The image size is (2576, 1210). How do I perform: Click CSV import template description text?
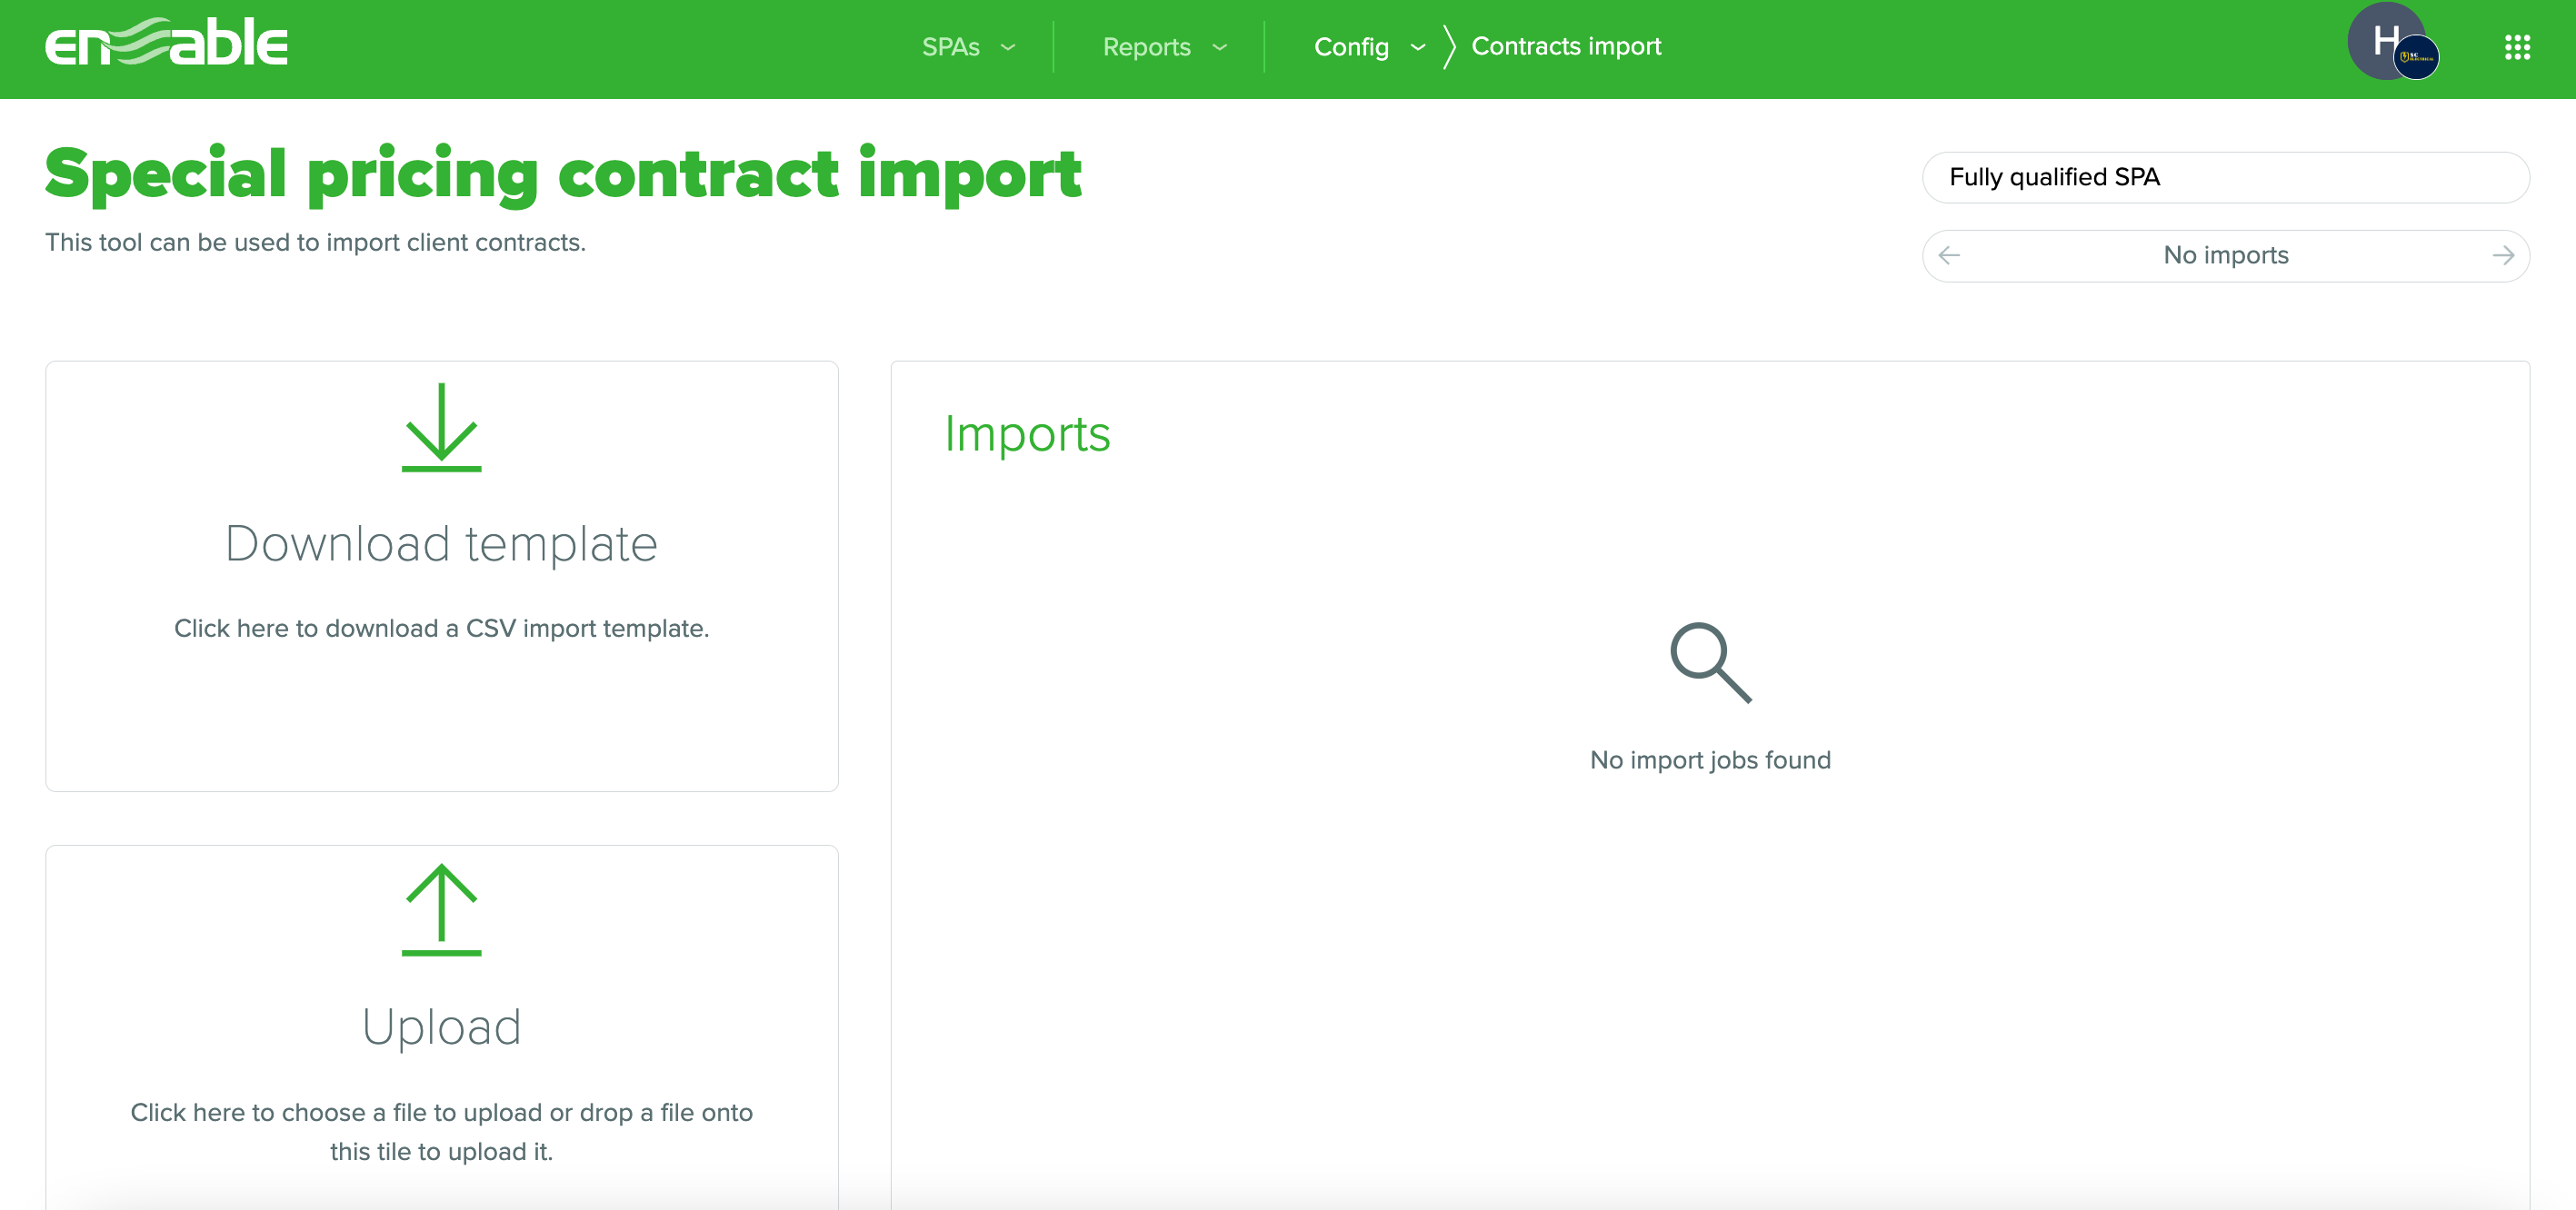[x=441, y=629]
